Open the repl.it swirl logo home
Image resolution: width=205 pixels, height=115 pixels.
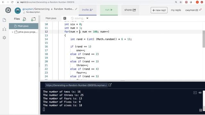(x=8, y=10)
